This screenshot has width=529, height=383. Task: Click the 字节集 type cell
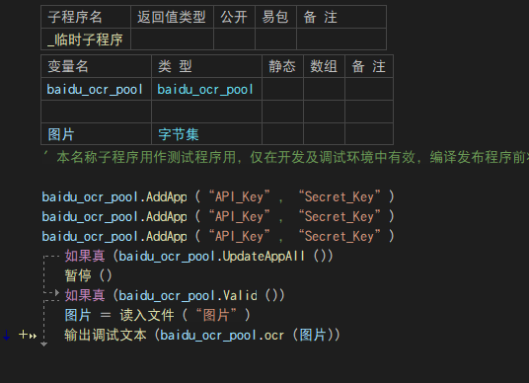(207, 134)
